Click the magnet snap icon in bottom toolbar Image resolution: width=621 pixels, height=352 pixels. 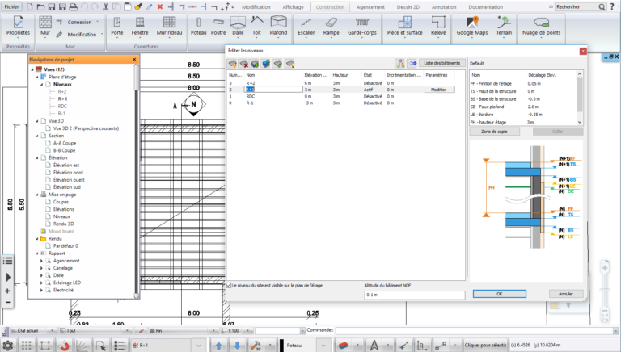coord(64,346)
